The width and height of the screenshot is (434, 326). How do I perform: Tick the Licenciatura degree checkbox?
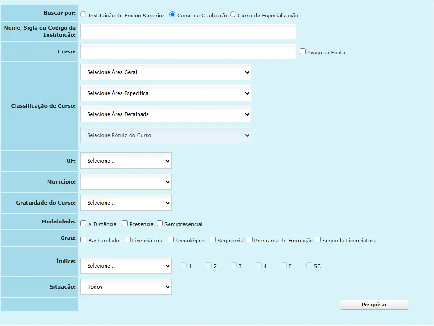[127, 240]
